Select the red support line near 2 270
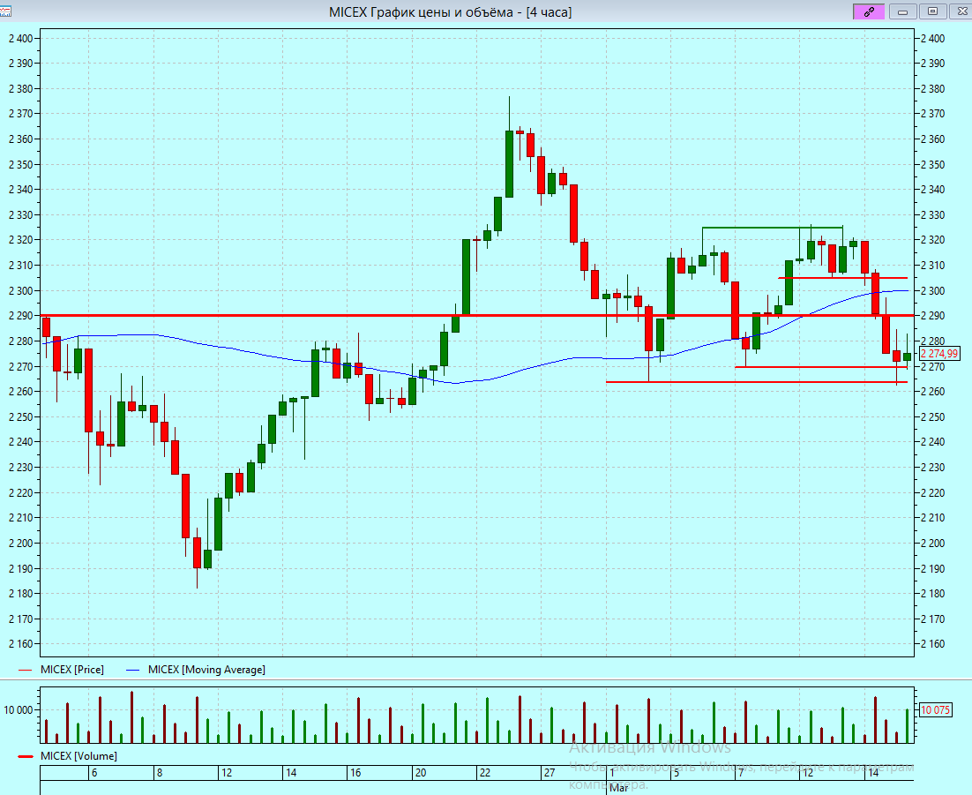 [x=821, y=367]
